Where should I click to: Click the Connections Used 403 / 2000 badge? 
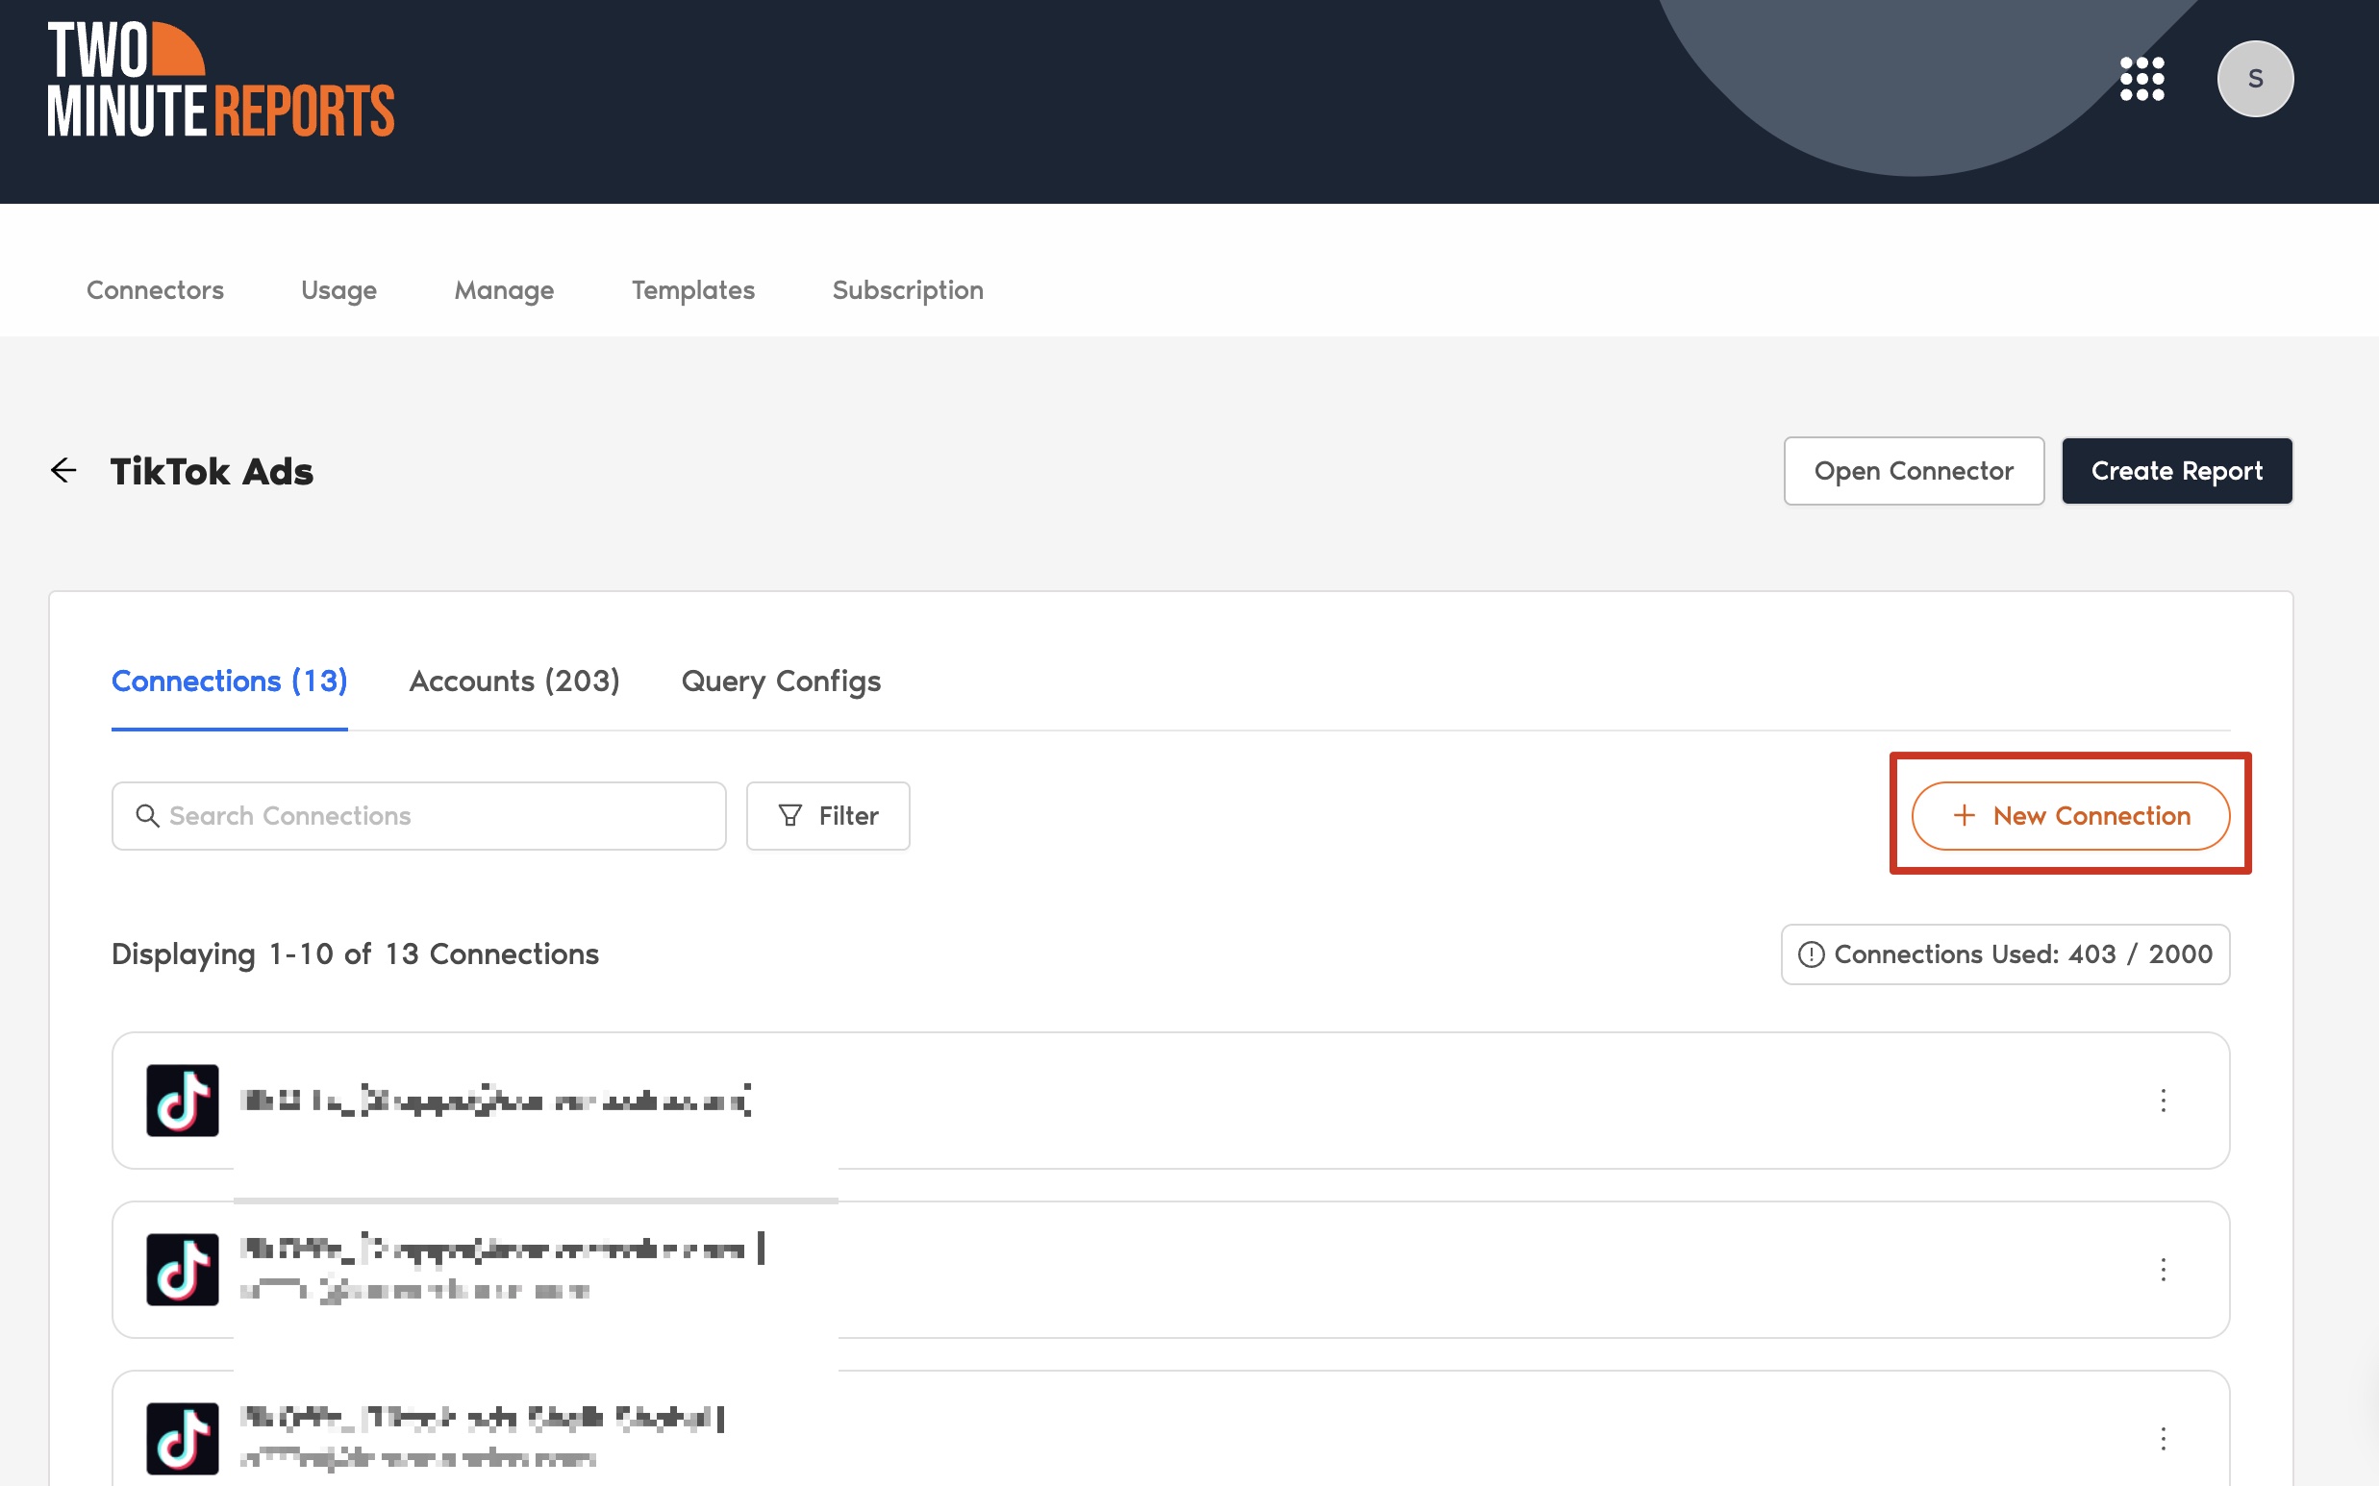coord(2006,954)
